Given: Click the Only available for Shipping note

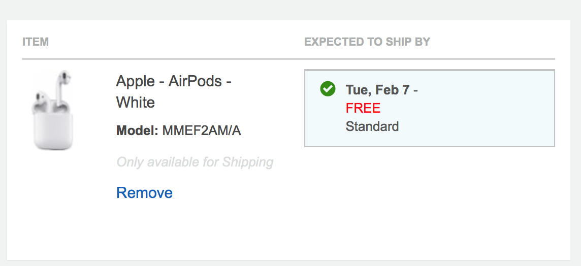Looking at the screenshot, I should (195, 162).
